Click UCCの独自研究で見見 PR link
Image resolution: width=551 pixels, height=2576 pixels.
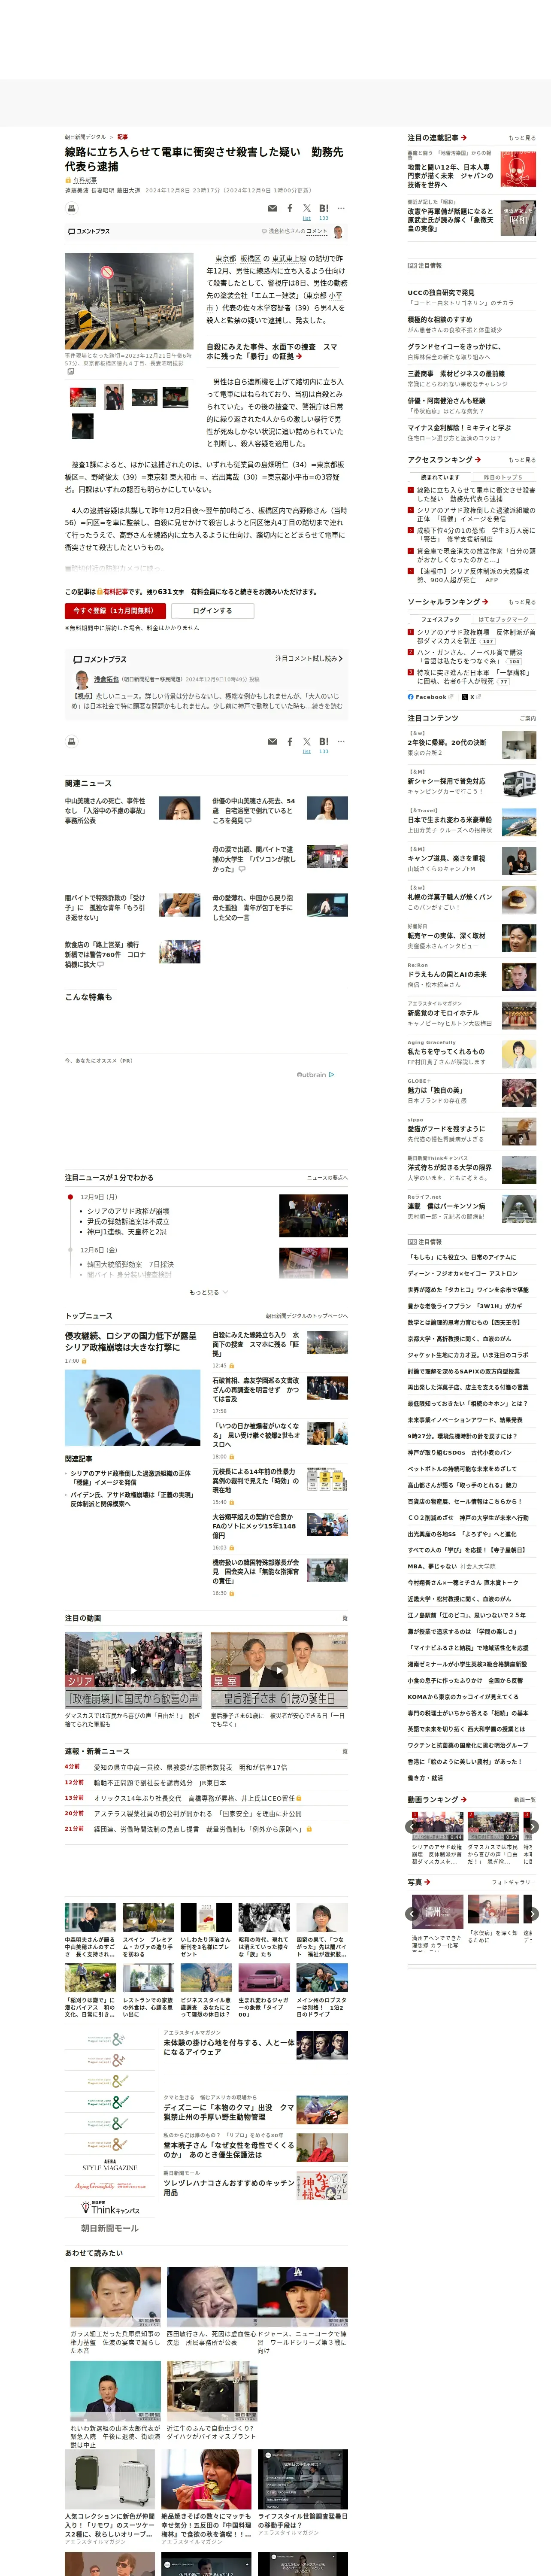point(441,293)
